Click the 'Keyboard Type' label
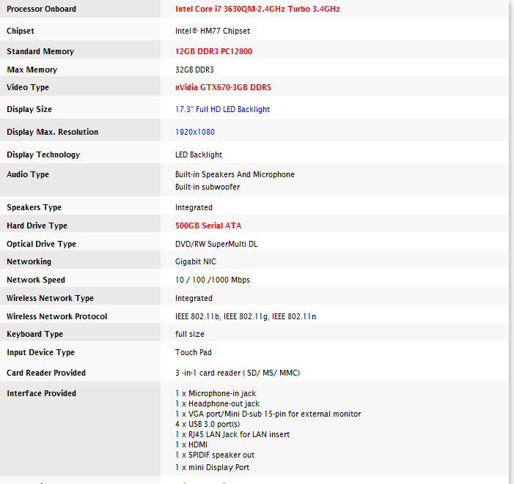Screen dimensions: 514x484 (34, 334)
